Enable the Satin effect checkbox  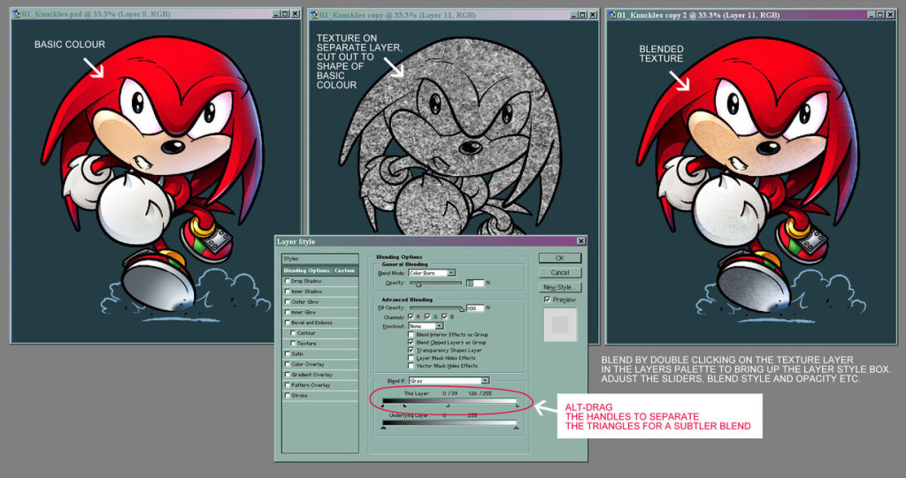(288, 353)
